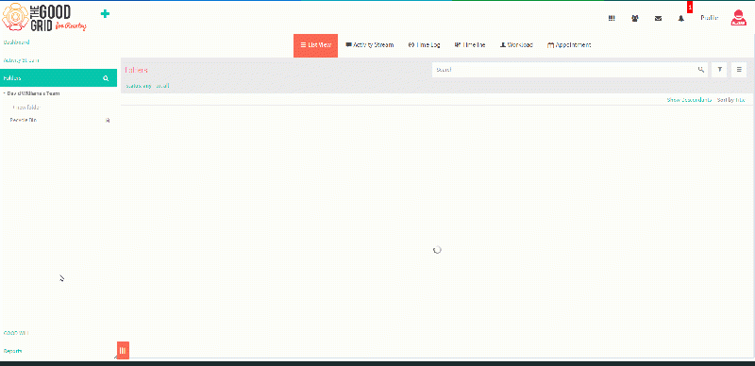Click into the Search input field

click(x=563, y=70)
